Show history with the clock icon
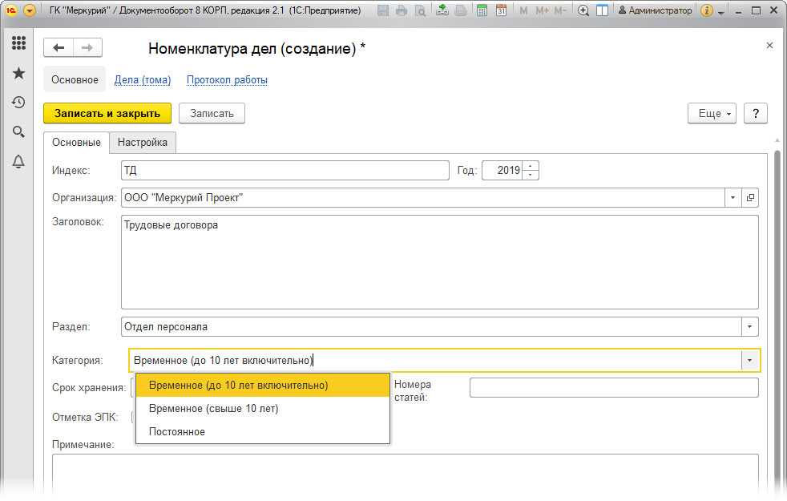The width and height of the screenshot is (787, 501). click(18, 103)
